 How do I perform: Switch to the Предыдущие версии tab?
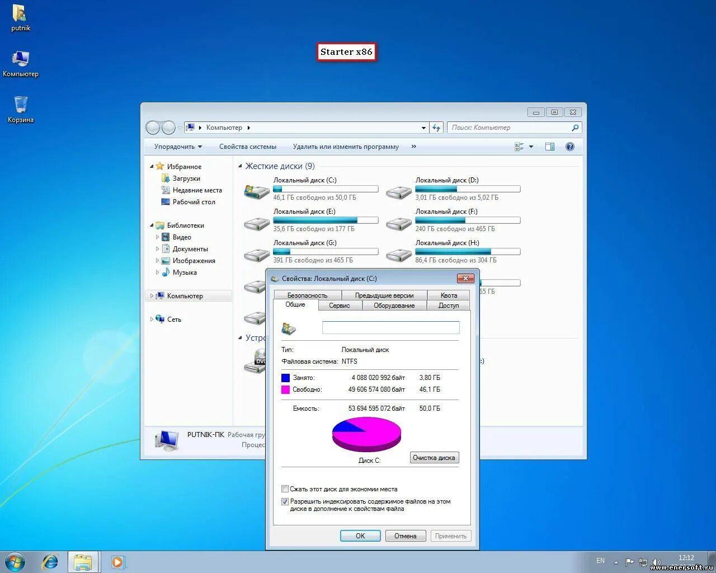coord(384,295)
